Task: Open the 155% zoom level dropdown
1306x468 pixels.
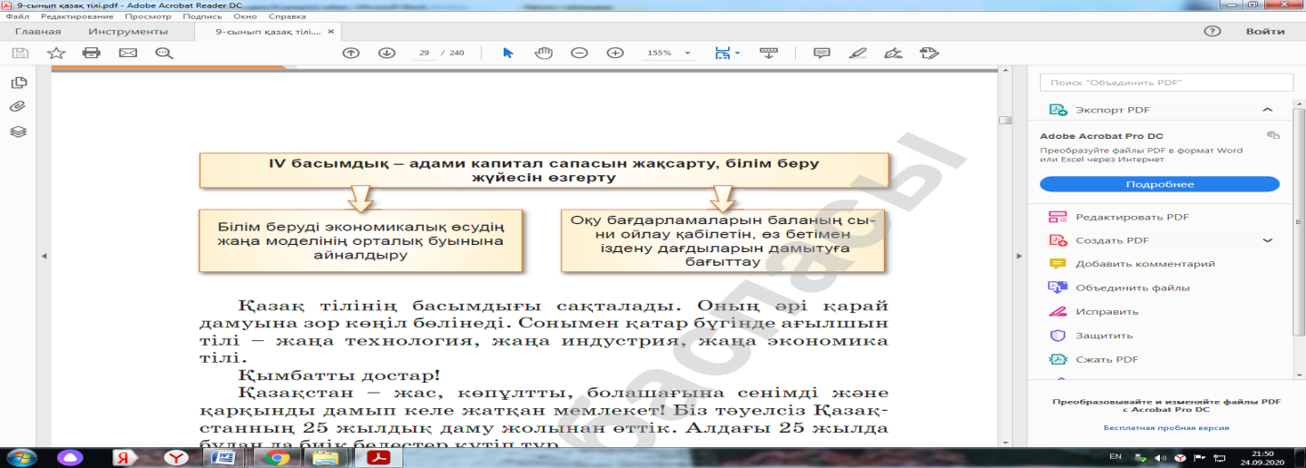Action: [668, 53]
